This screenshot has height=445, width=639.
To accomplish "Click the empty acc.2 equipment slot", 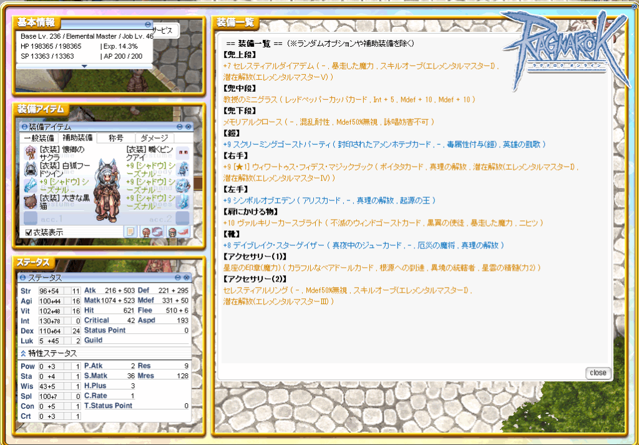I will click(x=183, y=218).
